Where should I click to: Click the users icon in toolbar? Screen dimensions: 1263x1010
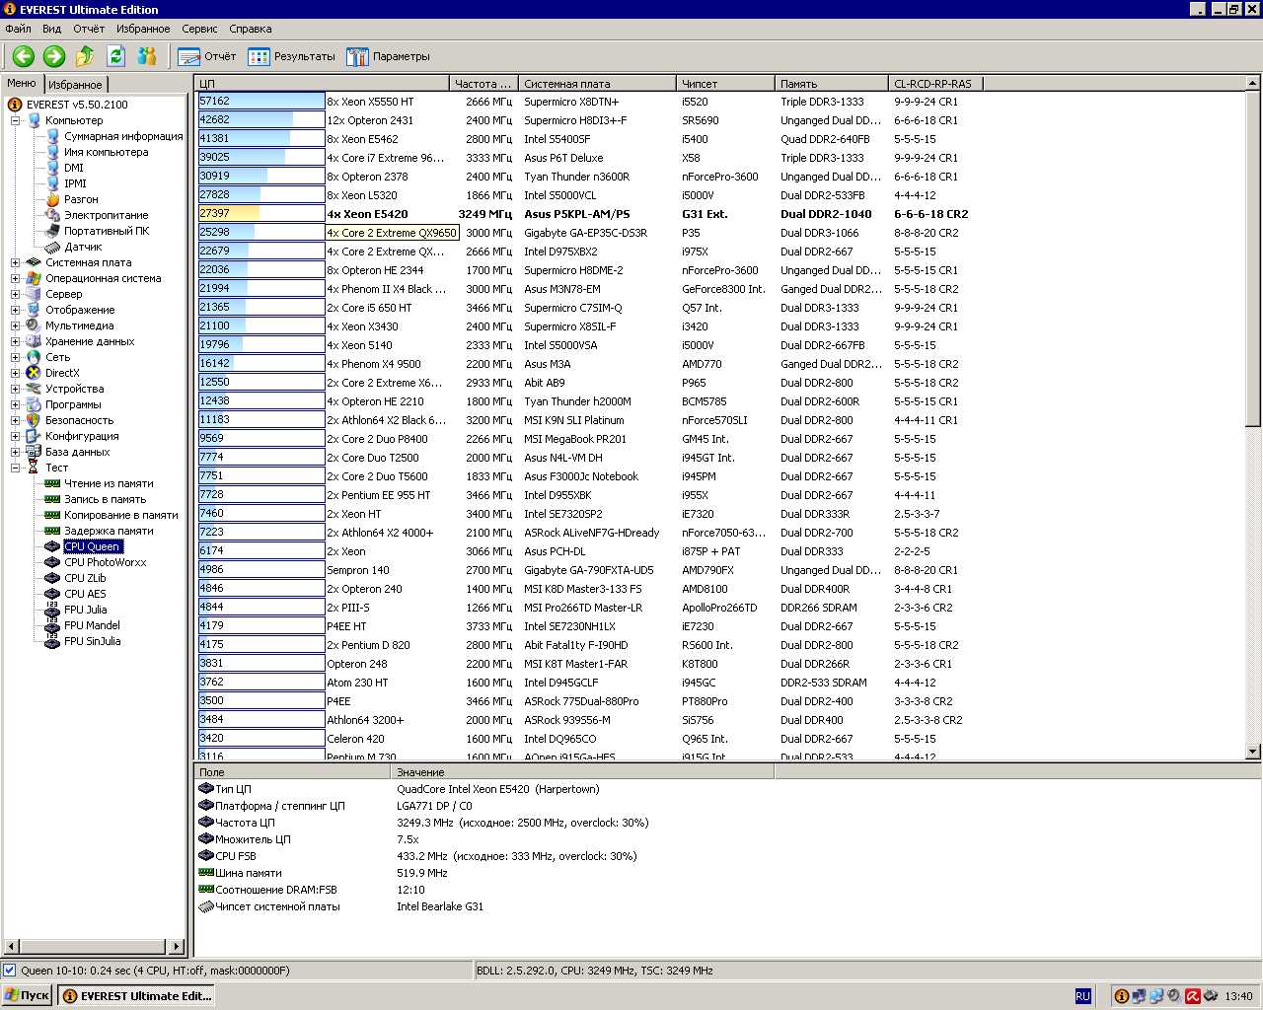pyautogui.click(x=147, y=56)
